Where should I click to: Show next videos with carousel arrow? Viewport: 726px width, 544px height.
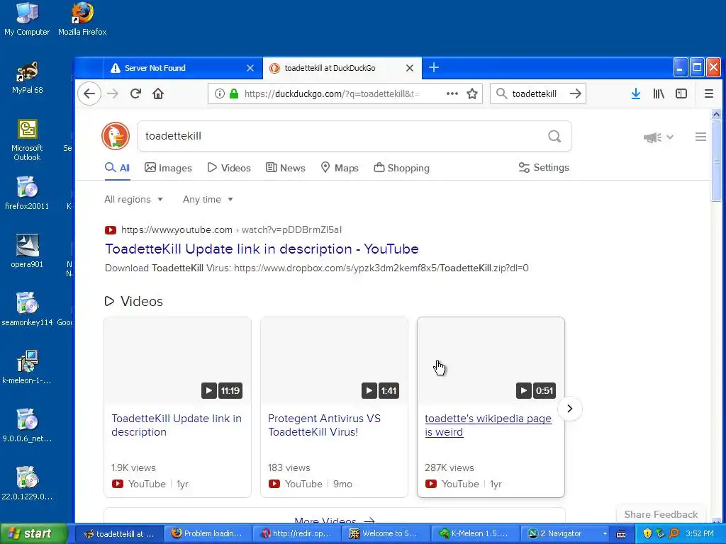pyautogui.click(x=569, y=409)
